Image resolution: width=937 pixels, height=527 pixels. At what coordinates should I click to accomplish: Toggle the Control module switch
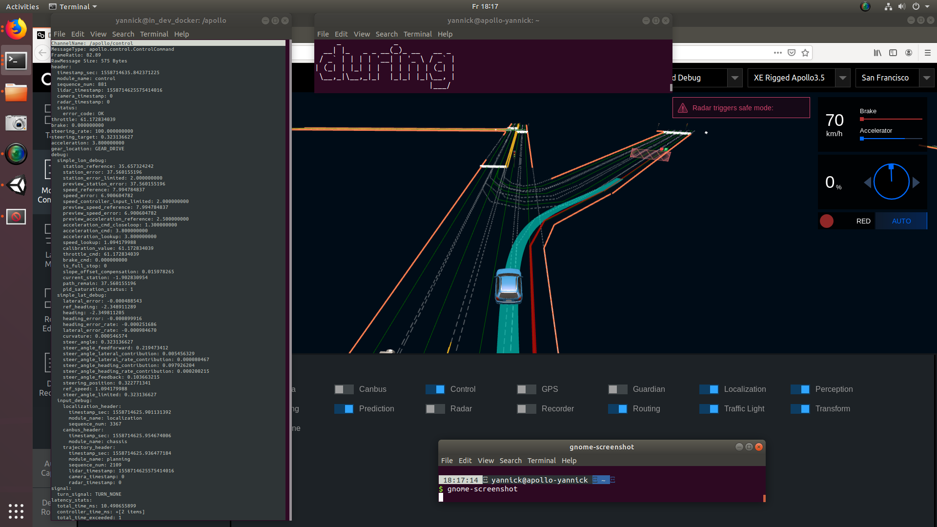tap(435, 389)
